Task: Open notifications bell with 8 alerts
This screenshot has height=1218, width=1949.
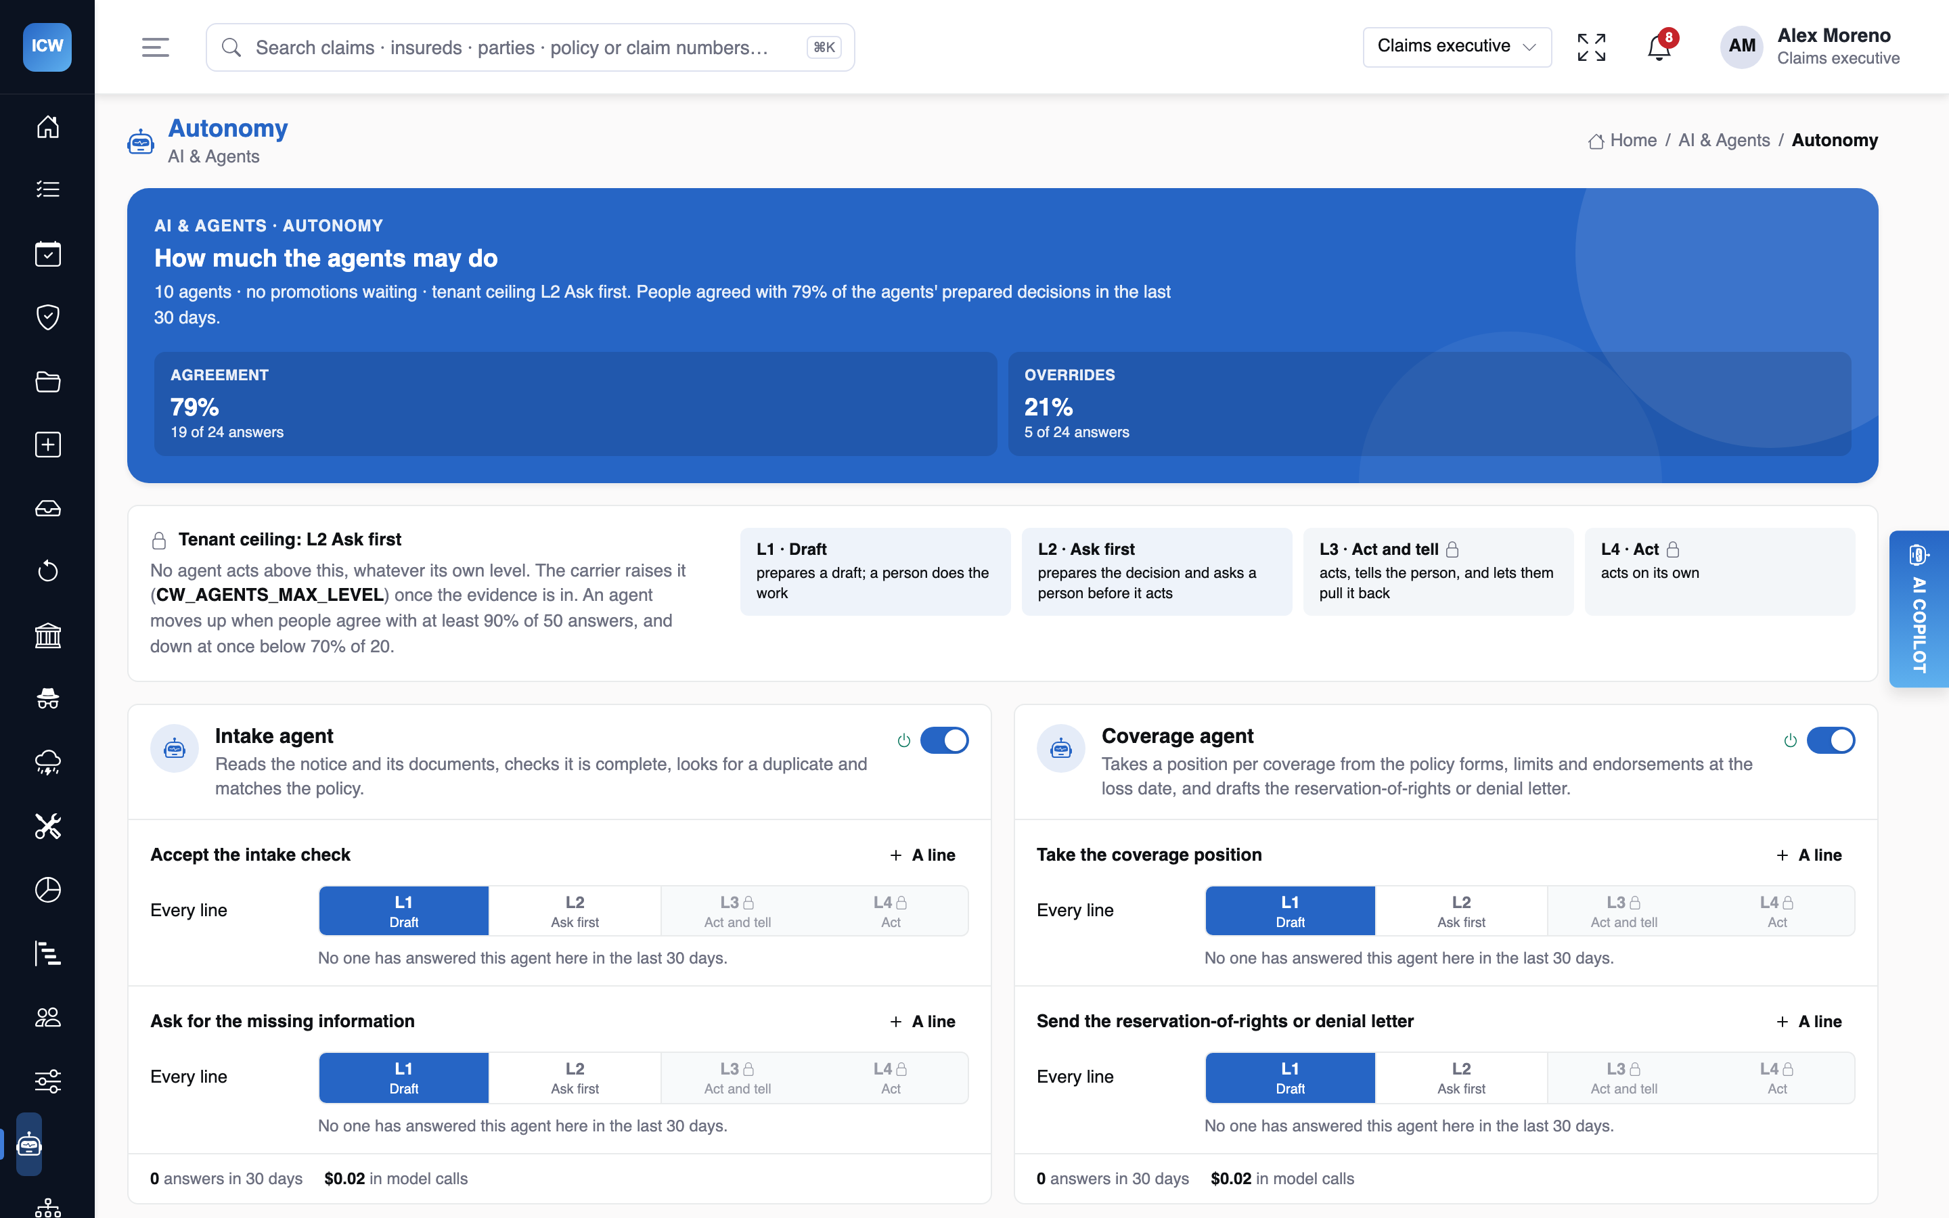Action: click(x=1661, y=47)
